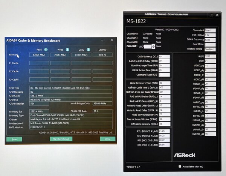
Task: Minimize the ASRock Timing Configurator window
Action: pyautogui.click(x=211, y=15)
